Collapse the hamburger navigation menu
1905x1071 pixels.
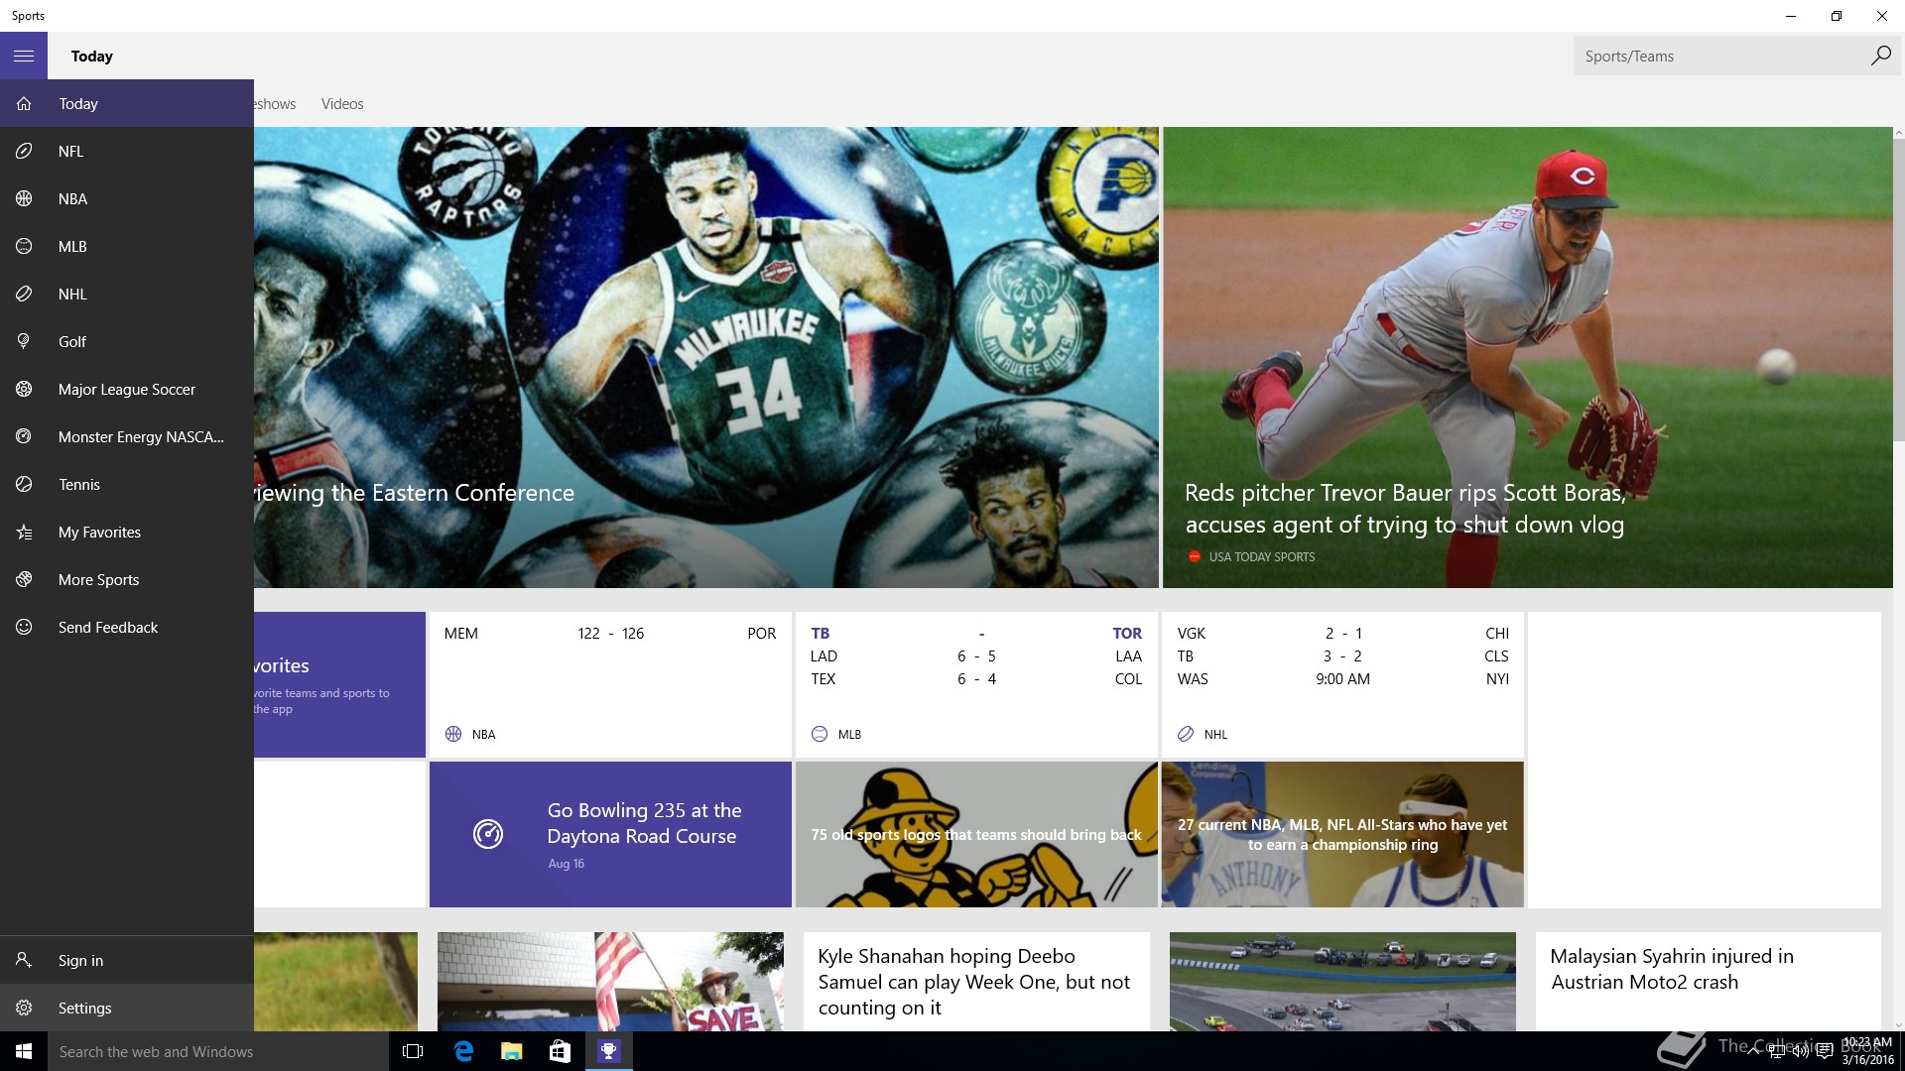[x=24, y=57]
